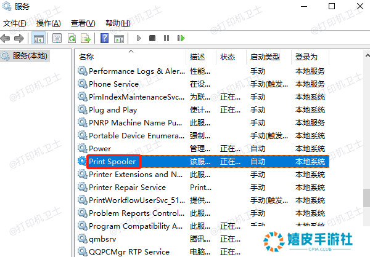Click the gear icon beside Plug and Play

click(83, 109)
